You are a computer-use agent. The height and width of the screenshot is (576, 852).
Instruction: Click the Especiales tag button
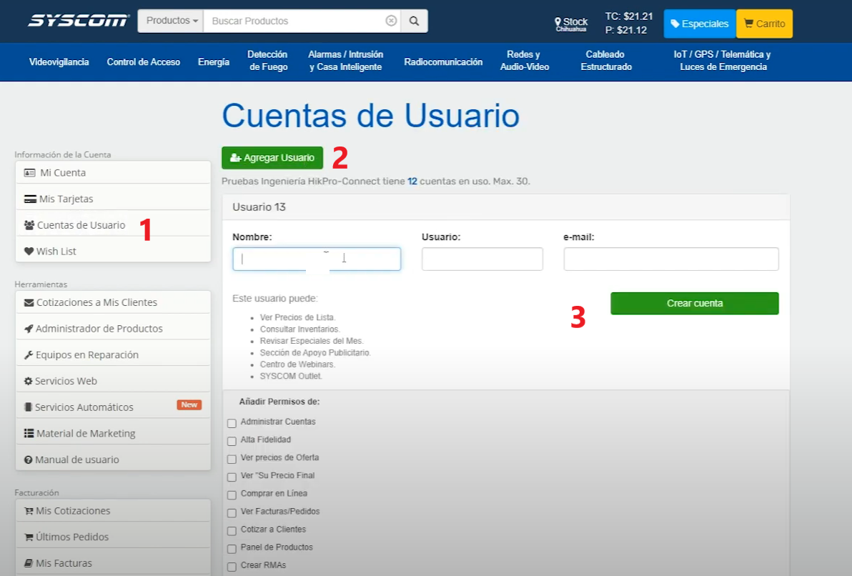(x=699, y=24)
